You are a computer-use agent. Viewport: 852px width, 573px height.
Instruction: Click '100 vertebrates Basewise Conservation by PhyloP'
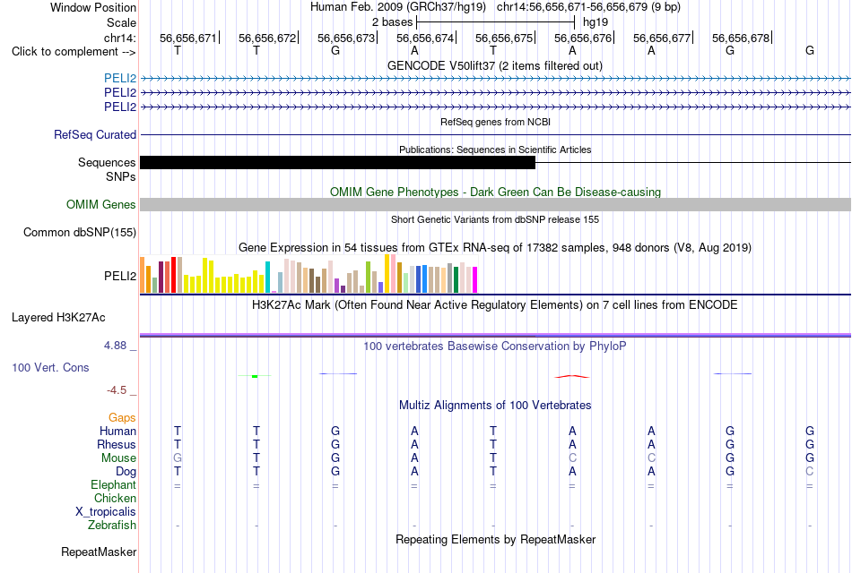coord(495,346)
